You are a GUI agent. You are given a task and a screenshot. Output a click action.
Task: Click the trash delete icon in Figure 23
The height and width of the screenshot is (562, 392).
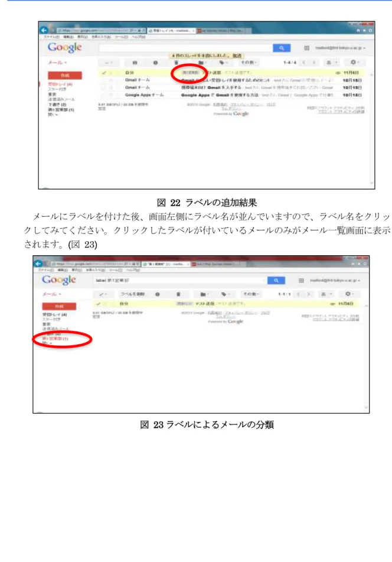pyautogui.click(x=178, y=294)
